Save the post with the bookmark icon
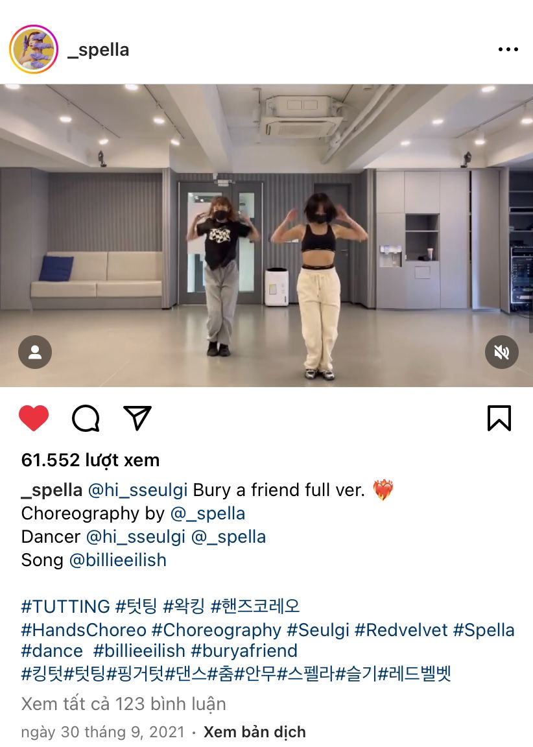Screen dimensions: 533x747 [x=499, y=418]
